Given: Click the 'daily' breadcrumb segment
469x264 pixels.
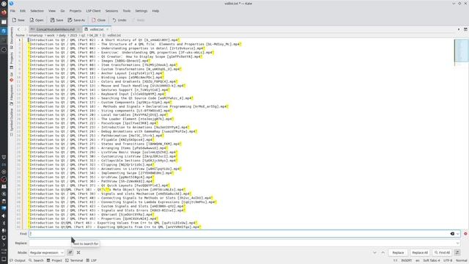Looking at the screenshot, I should point(62,35).
